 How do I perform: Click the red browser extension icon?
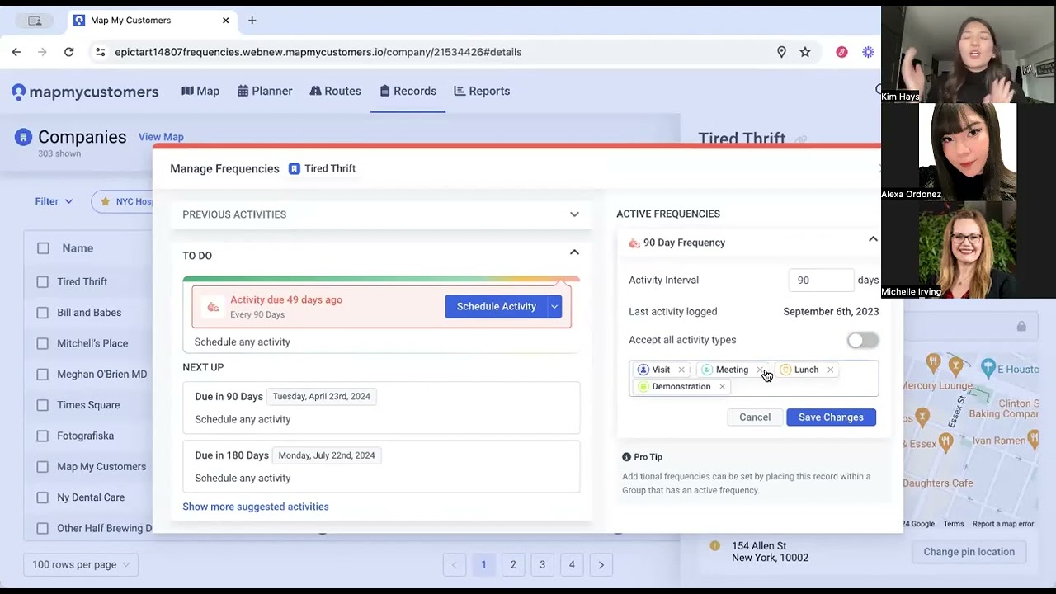click(841, 52)
